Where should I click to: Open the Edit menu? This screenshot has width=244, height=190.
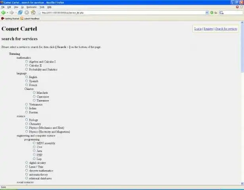pos(9,7)
